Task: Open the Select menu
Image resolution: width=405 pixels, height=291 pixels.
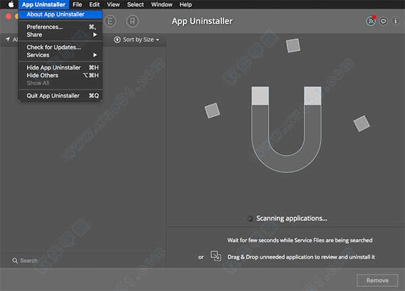Action: [135, 5]
